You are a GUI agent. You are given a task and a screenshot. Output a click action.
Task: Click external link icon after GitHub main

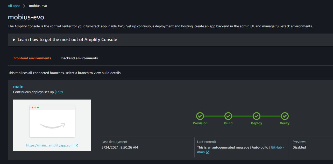coord(208,152)
